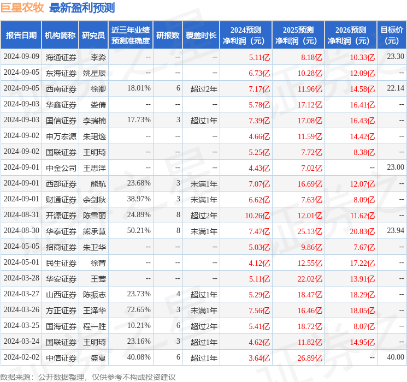Click the accuracy value 50.21%
Image resolution: width=407 pixels, height=382 pixels.
click(139, 230)
